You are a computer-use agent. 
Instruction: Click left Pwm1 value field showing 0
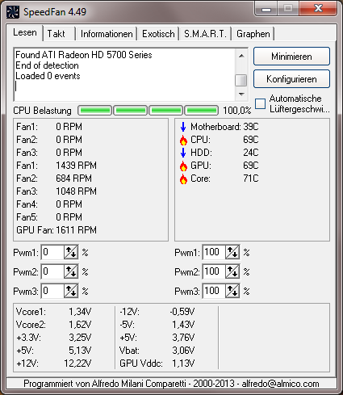point(52,252)
